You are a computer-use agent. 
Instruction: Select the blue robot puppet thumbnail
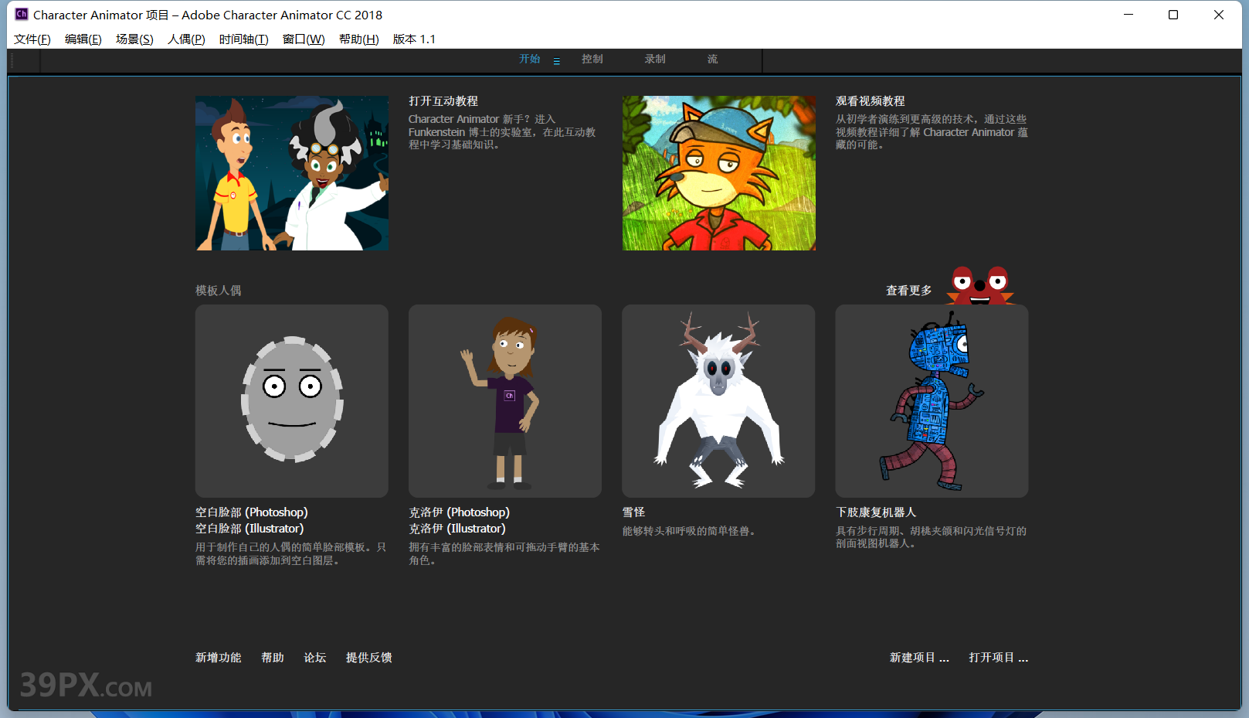932,401
